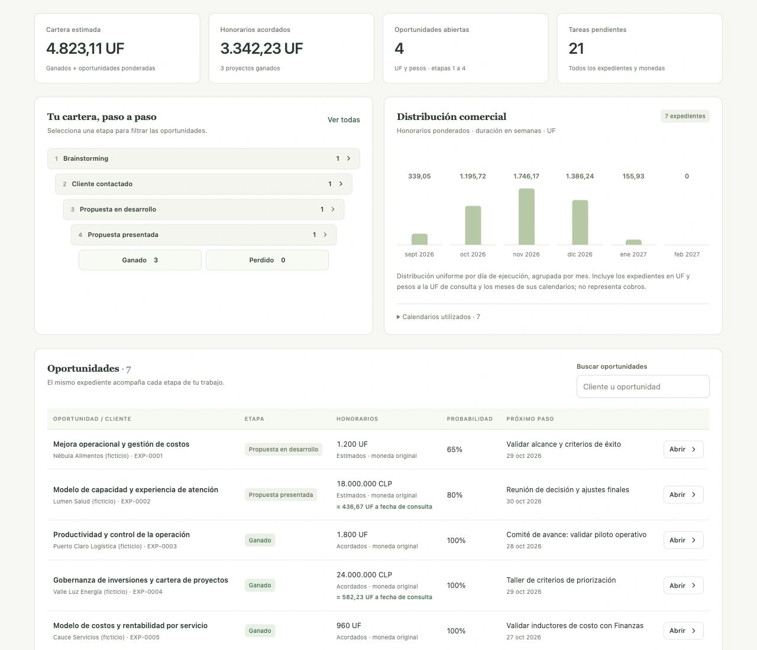Click the Reunión de decisión y ajustes finales step
757x650 pixels.
click(x=568, y=490)
